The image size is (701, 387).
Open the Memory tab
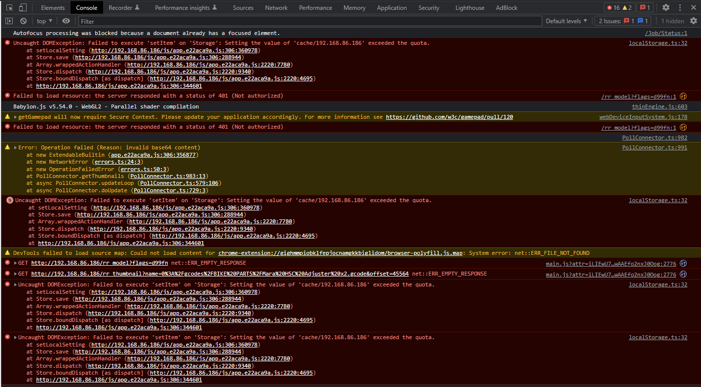[355, 7]
